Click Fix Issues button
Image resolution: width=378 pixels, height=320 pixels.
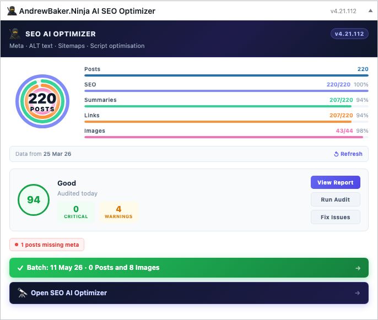[x=336, y=217]
